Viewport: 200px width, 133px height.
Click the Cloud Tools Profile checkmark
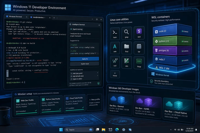(83, 107)
